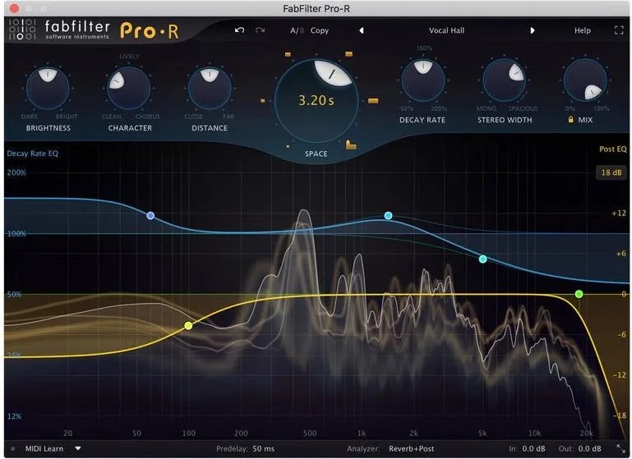Open the Analyzer Reverb+Post selector

coord(411,448)
